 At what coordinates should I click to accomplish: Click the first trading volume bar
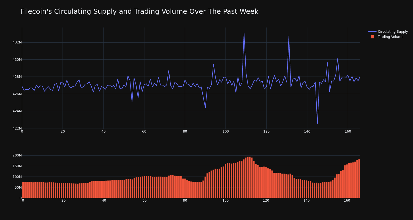coord(23,190)
